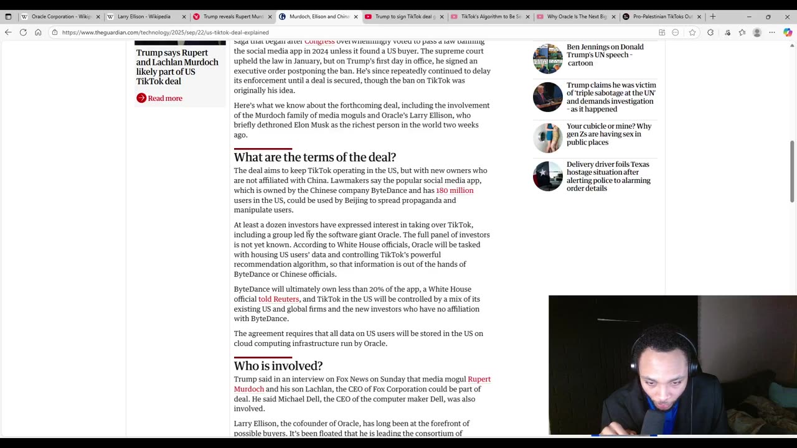
Task: Follow the Congress link in the article
Action: tap(319, 42)
